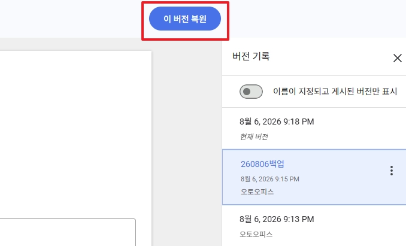Click the outlined box at the page bottom
The width and height of the screenshot is (406, 246).
[x=68, y=232]
